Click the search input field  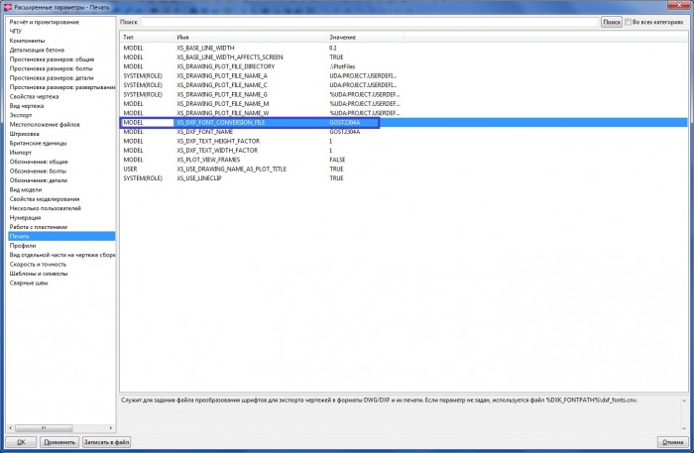tap(370, 22)
